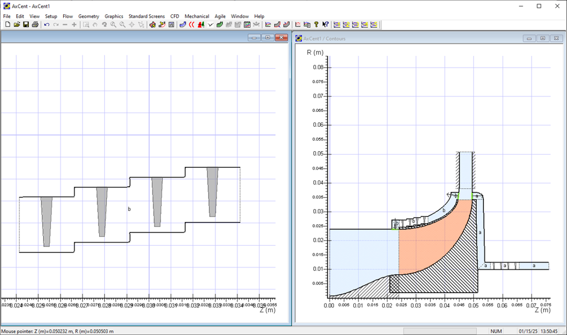Click the AxCent application icon in title bar
The height and width of the screenshot is (335, 567).
pos(7,6)
